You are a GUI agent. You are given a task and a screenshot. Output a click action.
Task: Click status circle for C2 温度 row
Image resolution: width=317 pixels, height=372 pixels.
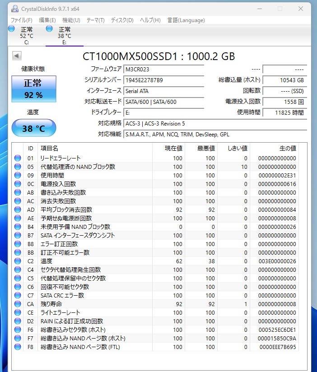(x=18, y=261)
